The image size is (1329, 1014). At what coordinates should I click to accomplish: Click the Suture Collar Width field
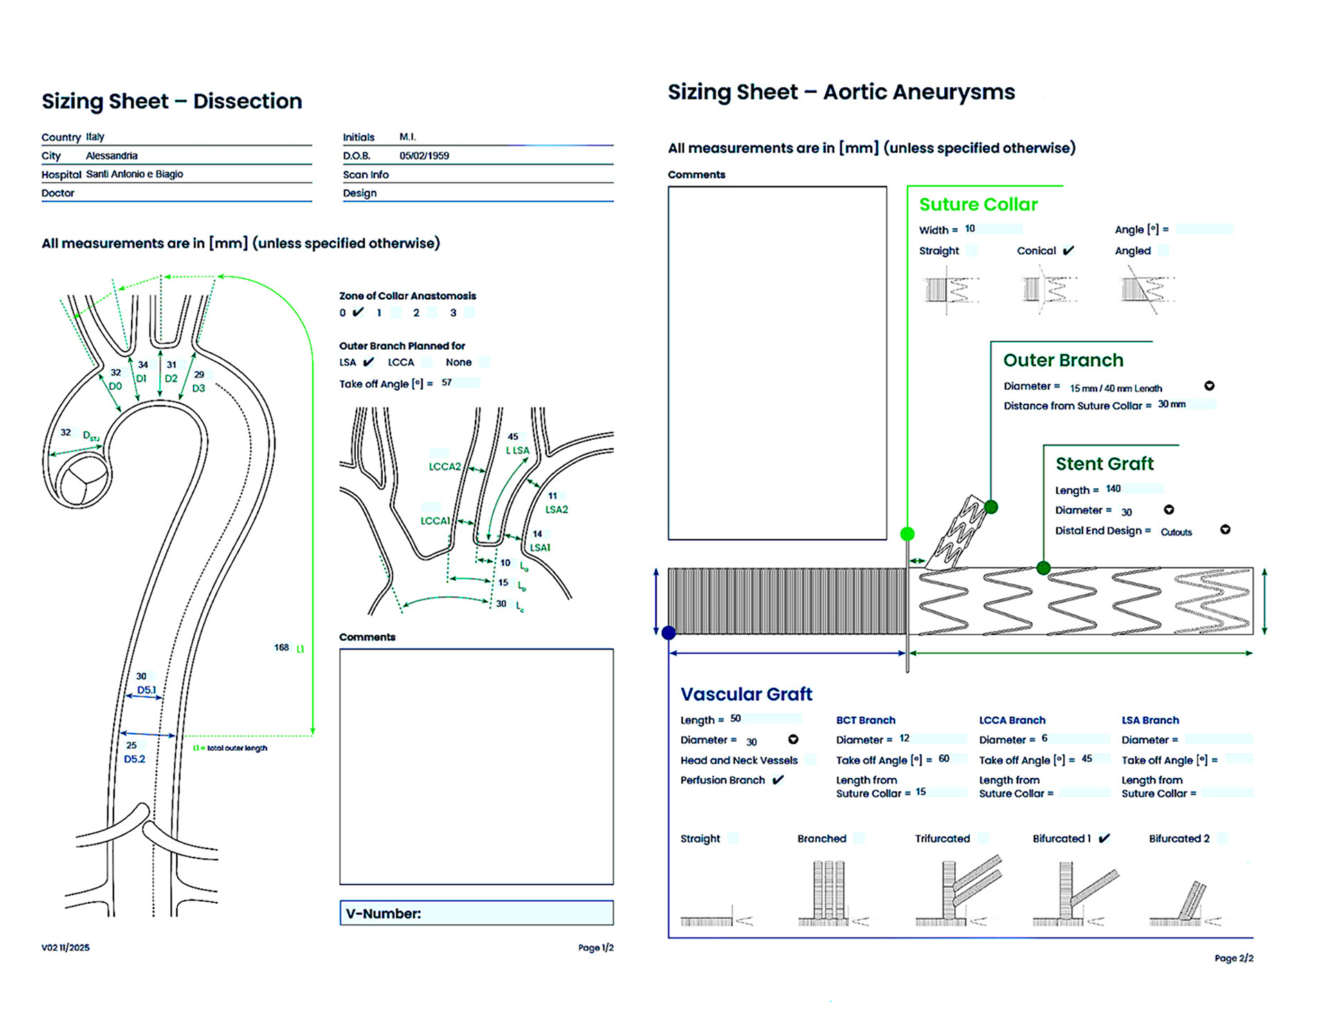click(993, 229)
